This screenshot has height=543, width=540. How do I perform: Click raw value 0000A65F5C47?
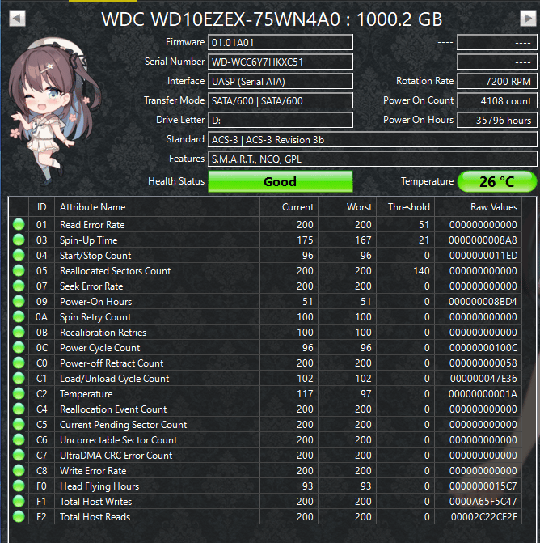(483, 502)
